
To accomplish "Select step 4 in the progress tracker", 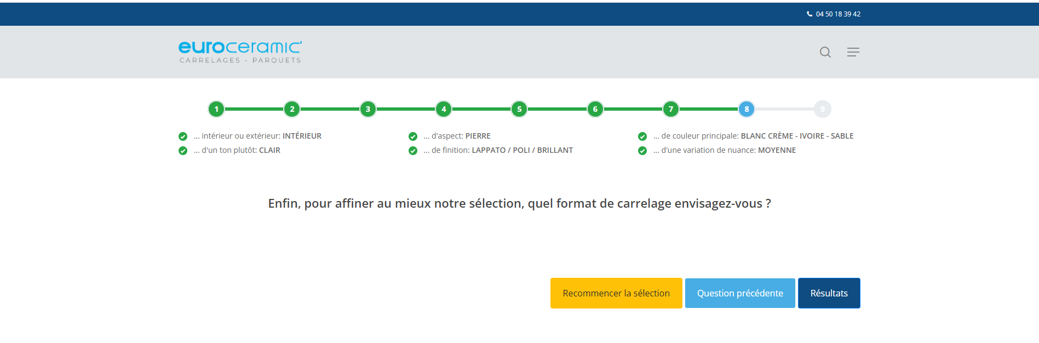I will tap(444, 109).
